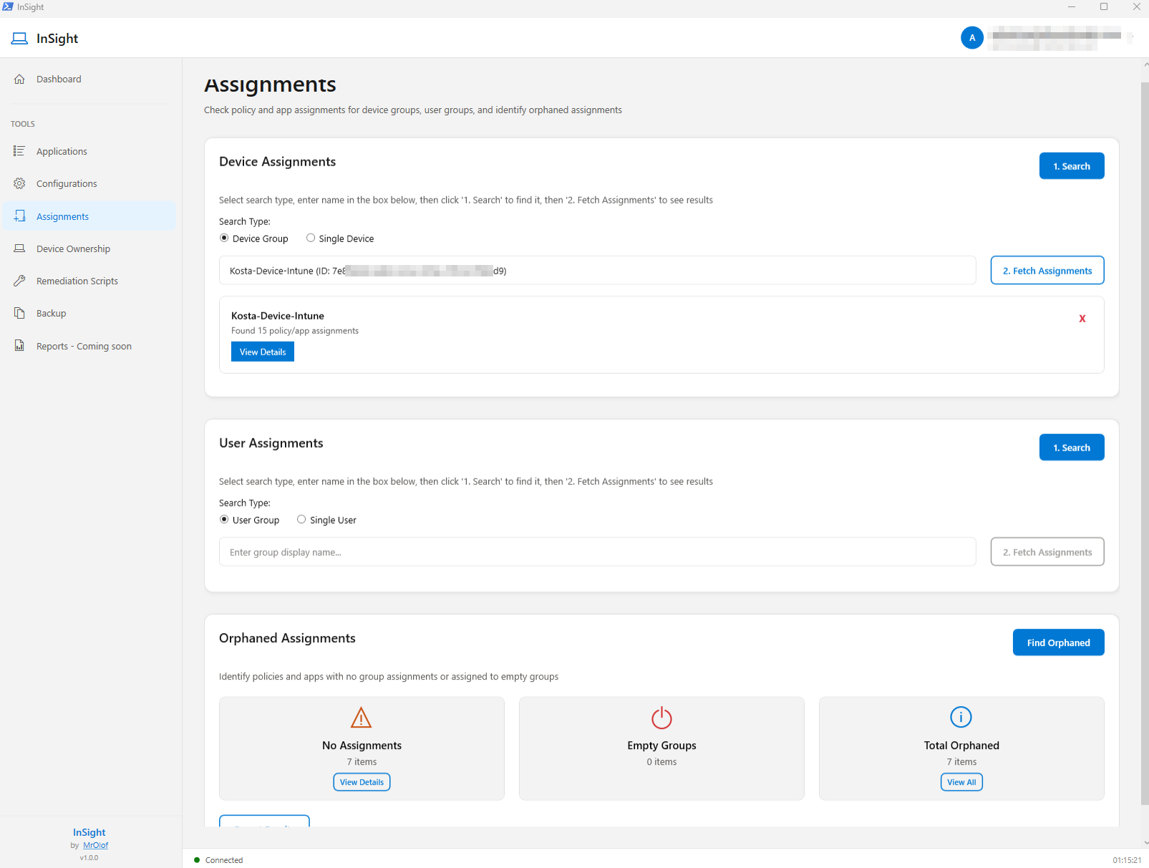Click the Reports chart icon
The image size is (1149, 868).
pyautogui.click(x=19, y=346)
